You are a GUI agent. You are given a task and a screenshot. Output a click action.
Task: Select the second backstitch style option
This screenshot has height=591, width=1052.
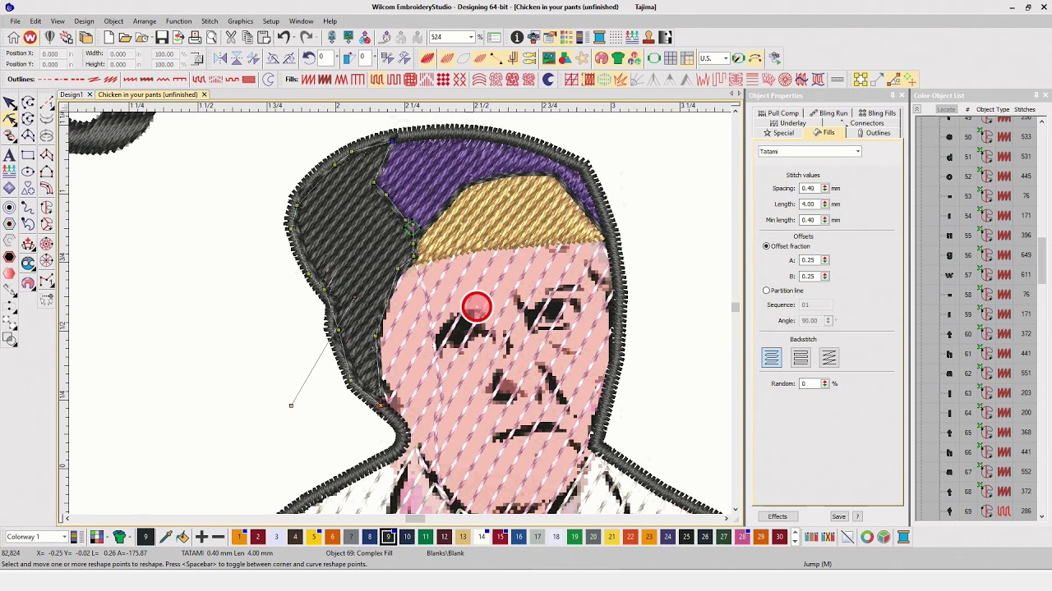tap(801, 357)
